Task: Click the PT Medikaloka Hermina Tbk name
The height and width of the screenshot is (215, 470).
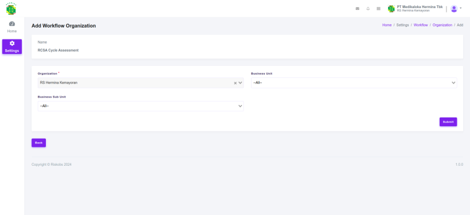Action: pos(420,7)
